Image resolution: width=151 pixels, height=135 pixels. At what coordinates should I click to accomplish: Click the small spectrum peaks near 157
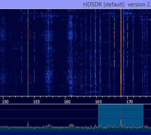pos(49,125)
